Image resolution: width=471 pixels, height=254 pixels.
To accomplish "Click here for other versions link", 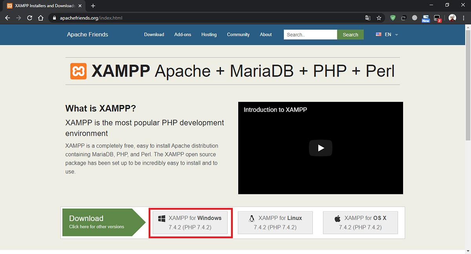I will pos(96,226).
